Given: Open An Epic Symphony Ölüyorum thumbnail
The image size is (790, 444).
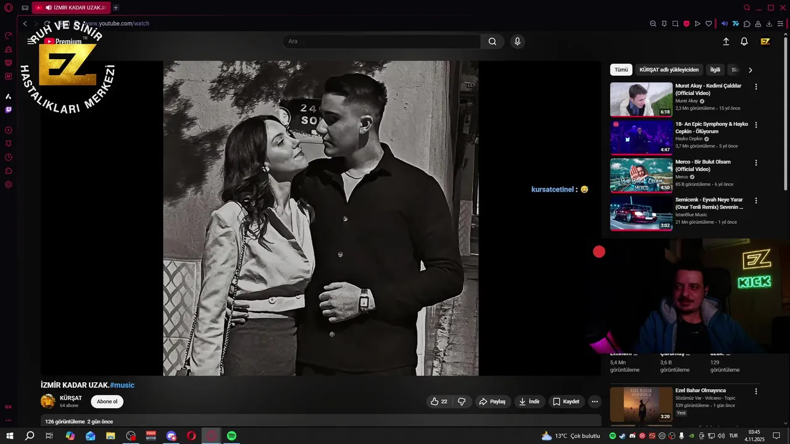Looking at the screenshot, I should pyautogui.click(x=641, y=137).
